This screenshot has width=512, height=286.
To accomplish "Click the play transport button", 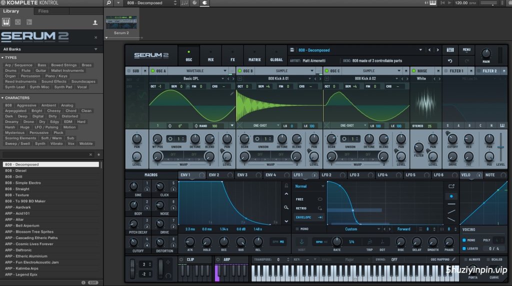I will 449,3.
